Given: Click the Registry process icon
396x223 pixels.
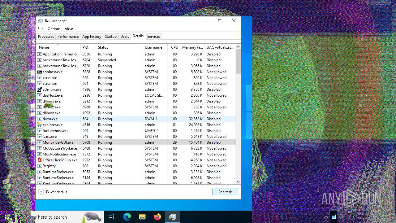Looking at the screenshot, I should pos(40,166).
